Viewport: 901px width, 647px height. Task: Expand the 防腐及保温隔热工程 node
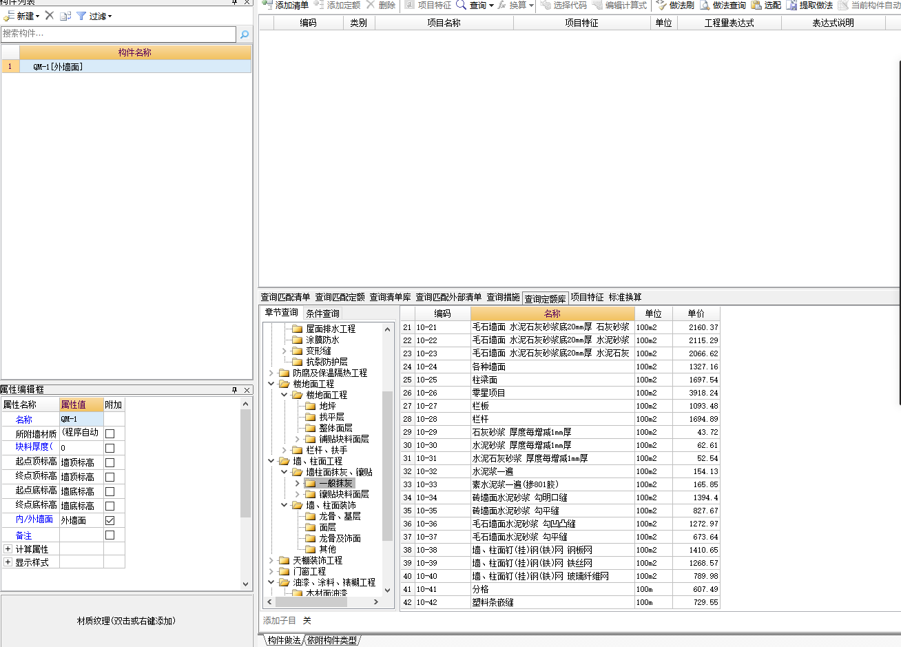click(271, 373)
